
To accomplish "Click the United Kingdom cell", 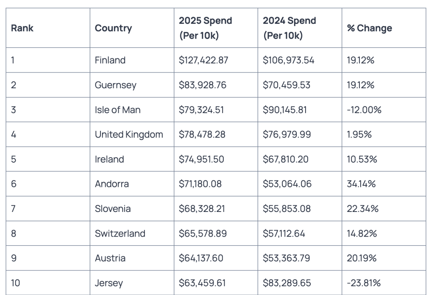I will click(129, 135).
